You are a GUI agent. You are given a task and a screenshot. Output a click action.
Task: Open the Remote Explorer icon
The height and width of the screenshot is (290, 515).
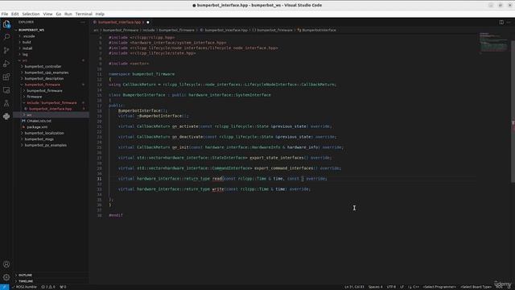[x=6, y=90]
